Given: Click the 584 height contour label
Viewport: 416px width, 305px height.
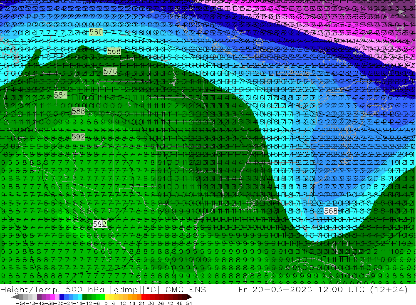Looking at the screenshot, I should [60, 95].
